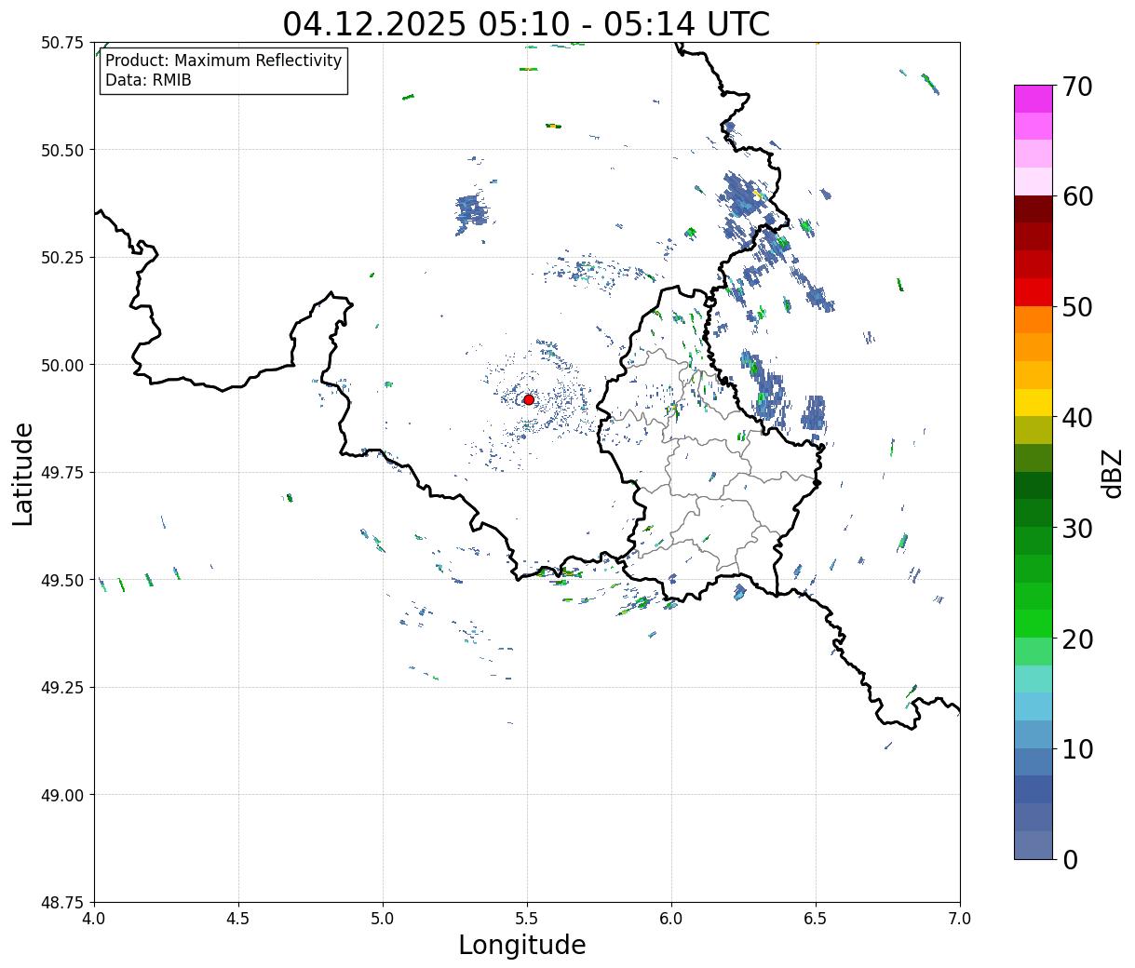
Task: Click the red radar location marker
Action: point(529,399)
